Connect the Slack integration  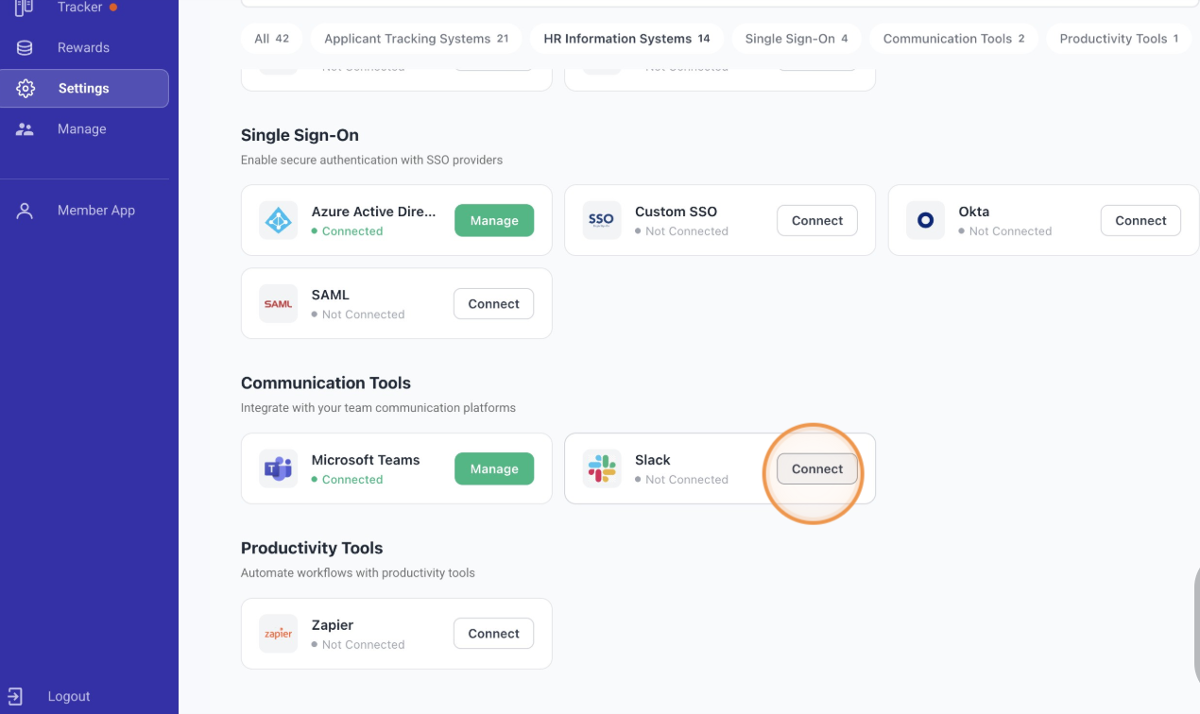(x=817, y=468)
